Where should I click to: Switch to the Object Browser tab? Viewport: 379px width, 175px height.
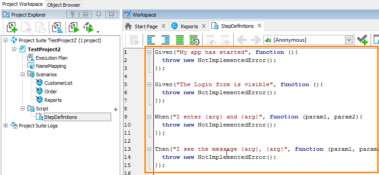pos(64,5)
